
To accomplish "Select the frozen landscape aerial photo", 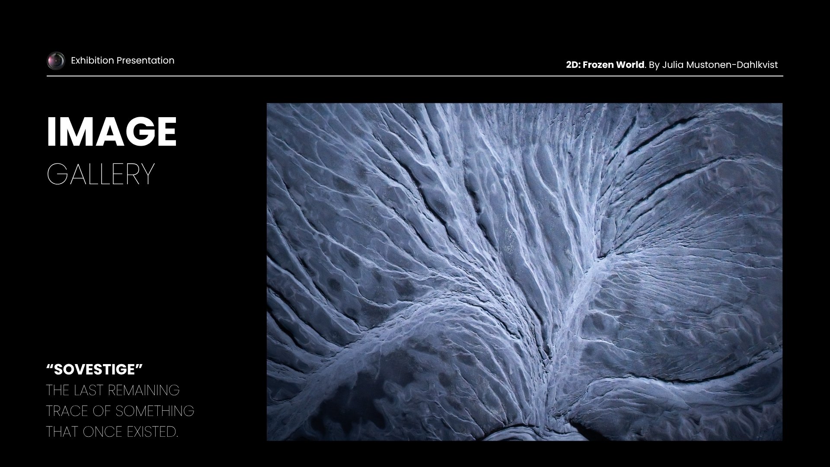I will 524,272.
